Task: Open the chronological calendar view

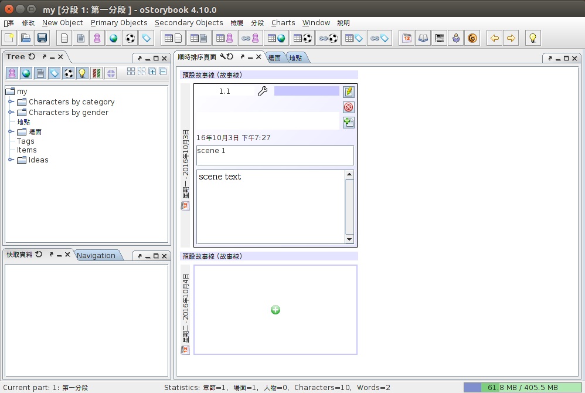Action: point(407,38)
